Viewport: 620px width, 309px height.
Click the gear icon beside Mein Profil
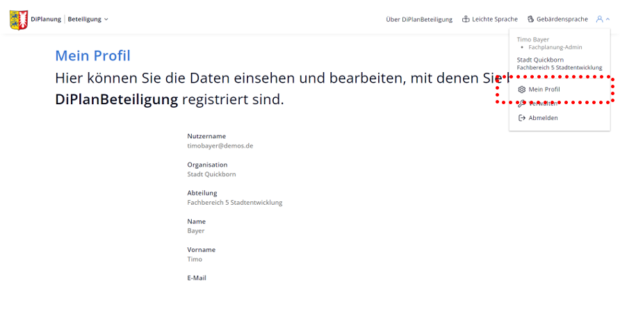pyautogui.click(x=522, y=90)
